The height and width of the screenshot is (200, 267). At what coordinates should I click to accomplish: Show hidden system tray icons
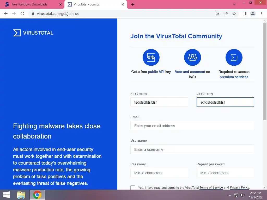[230, 195]
